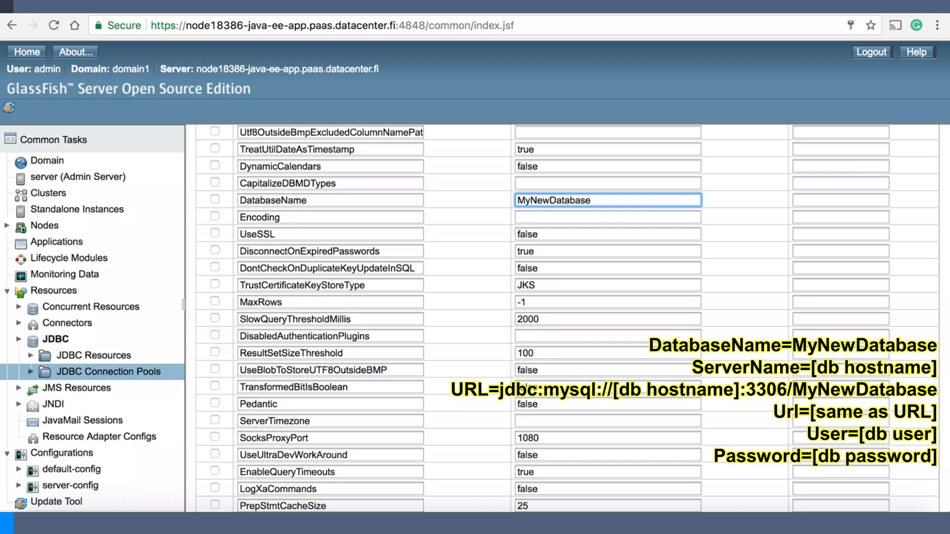Click the JMS Resources icon
Viewport: 950px width, 534px height.
tap(33, 389)
